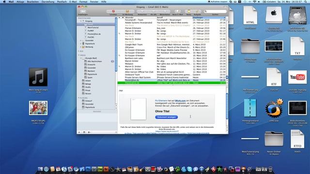Viewport: 310px width, 174px height.
Task: Select the HTML file on desktop
Action: click(250, 15)
